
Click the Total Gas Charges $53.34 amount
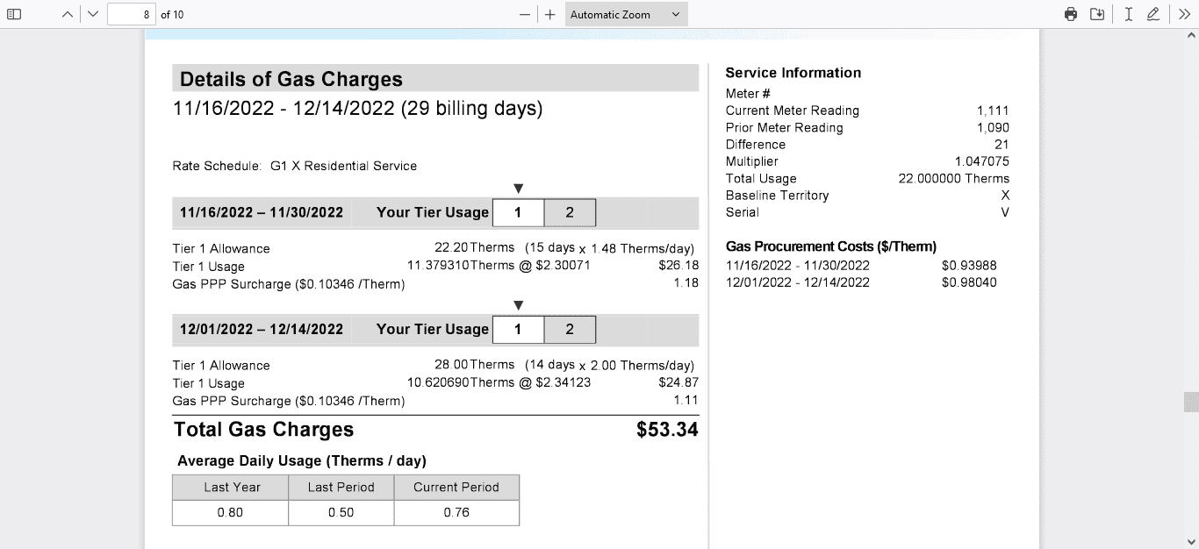[667, 430]
